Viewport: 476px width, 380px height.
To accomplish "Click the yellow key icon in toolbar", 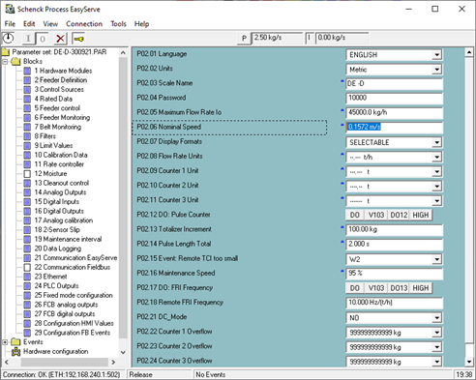I will click(78, 39).
